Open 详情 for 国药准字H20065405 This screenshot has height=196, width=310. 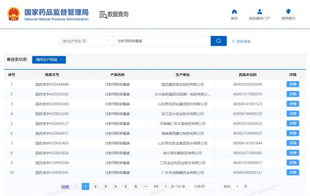tap(293, 143)
